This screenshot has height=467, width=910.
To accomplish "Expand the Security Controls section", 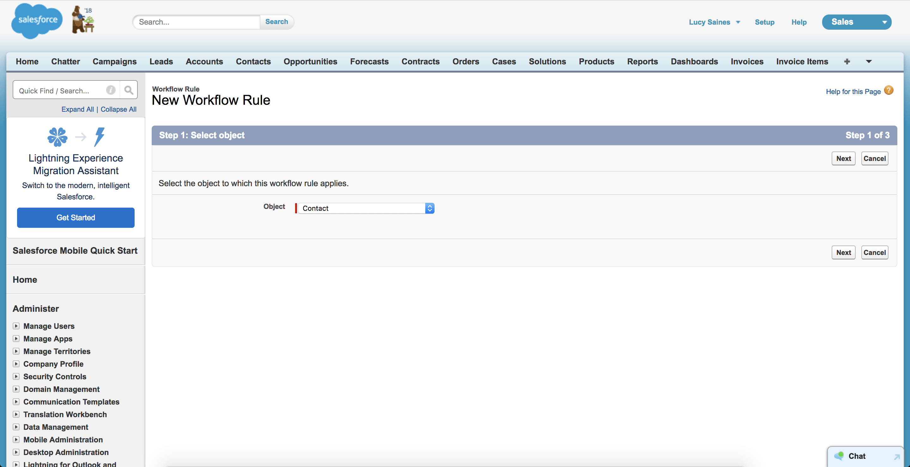I will [x=16, y=376].
